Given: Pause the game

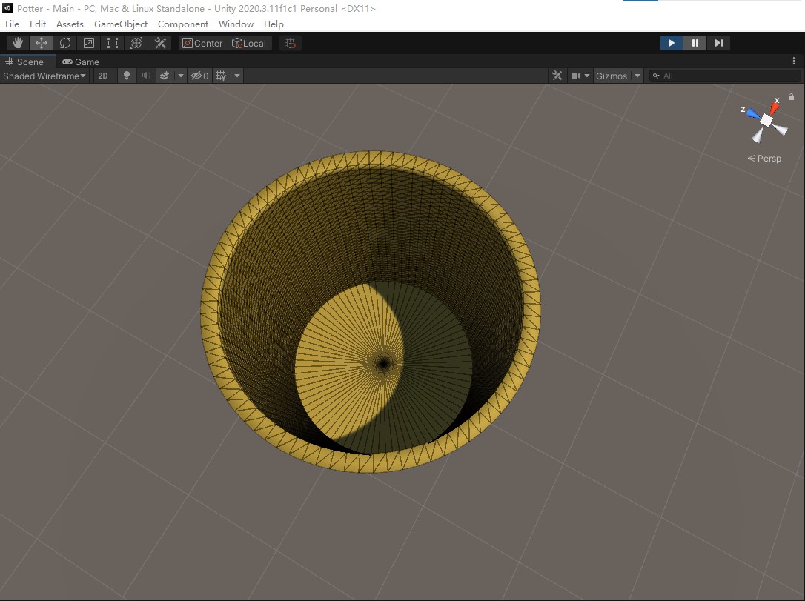Looking at the screenshot, I should 695,43.
